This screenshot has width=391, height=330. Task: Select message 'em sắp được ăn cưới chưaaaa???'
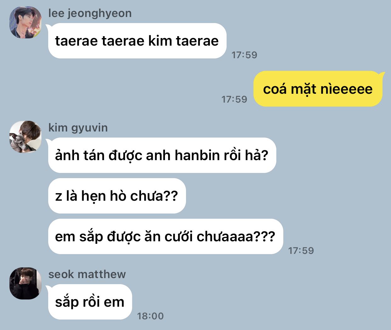(x=166, y=236)
